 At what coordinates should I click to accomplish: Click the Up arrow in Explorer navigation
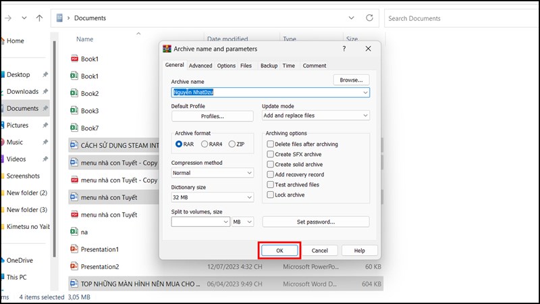pos(40,18)
